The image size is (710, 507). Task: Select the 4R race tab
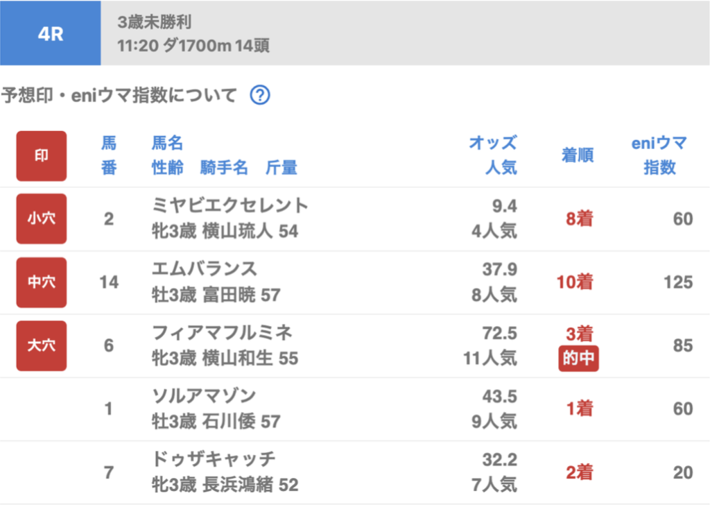(50, 33)
